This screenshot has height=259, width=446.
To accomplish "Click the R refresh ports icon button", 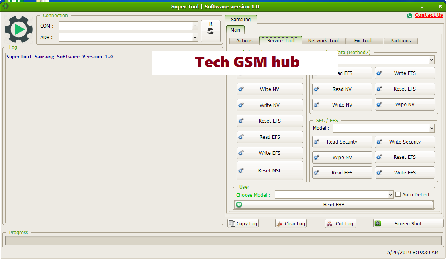I will click(211, 31).
